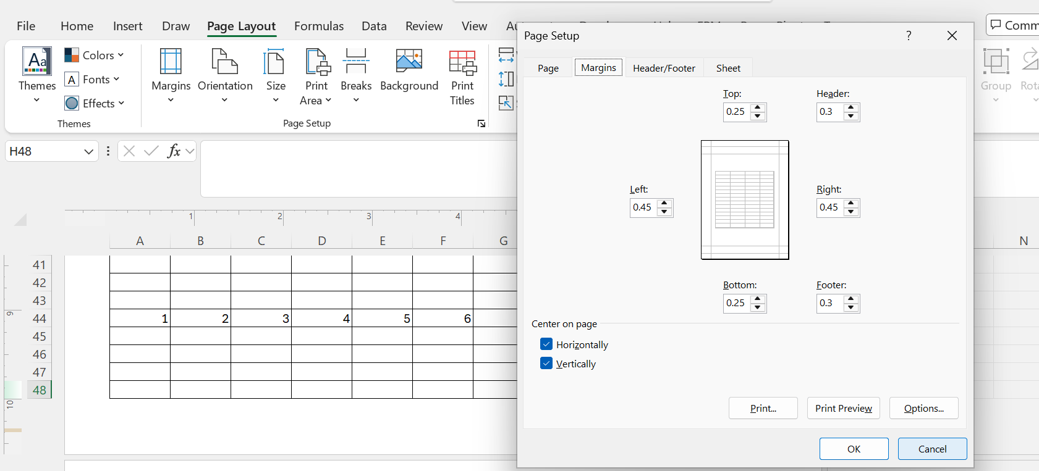Viewport: 1039px width, 471px height.
Task: Toggle the Vertically center checkbox
Action: coord(546,364)
